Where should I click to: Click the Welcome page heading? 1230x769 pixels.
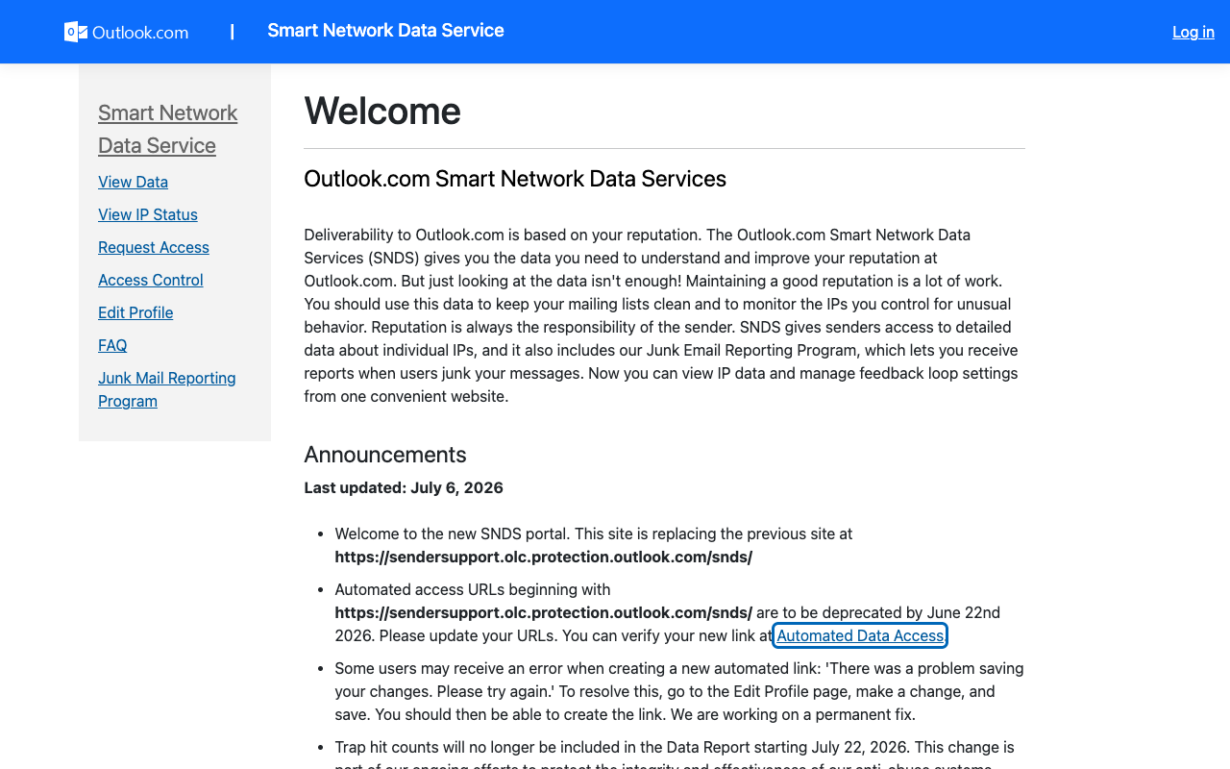(382, 111)
